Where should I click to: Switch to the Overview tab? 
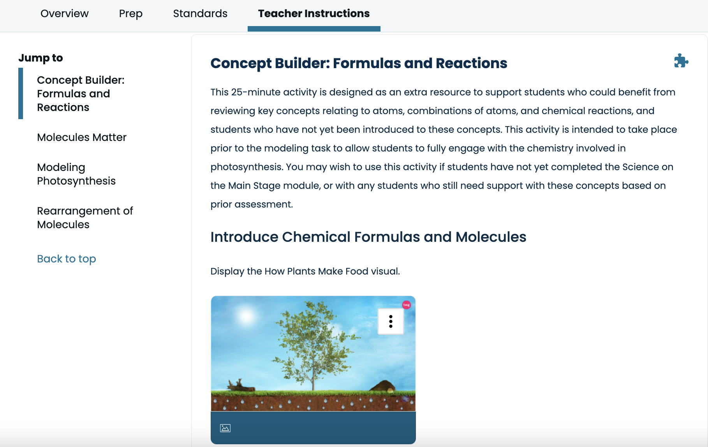[65, 14]
